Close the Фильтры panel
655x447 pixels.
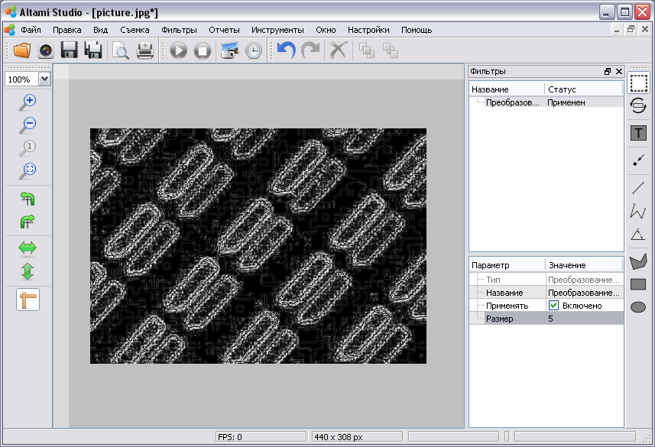coord(619,71)
